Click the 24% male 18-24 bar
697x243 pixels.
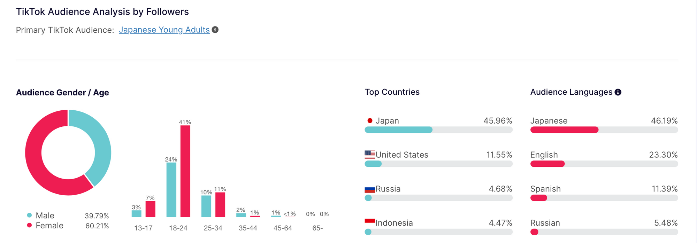click(171, 190)
